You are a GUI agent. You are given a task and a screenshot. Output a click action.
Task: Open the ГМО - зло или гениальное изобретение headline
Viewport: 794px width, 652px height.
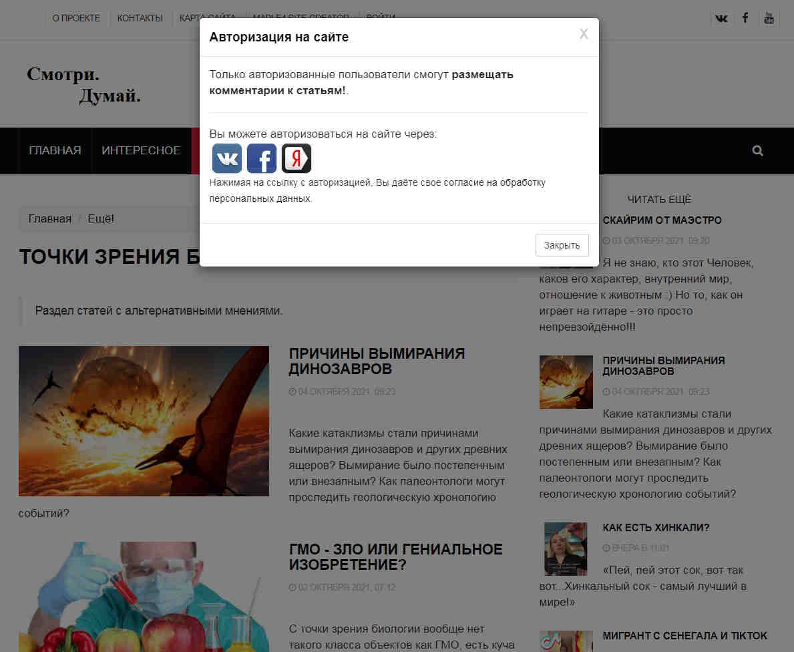point(395,557)
